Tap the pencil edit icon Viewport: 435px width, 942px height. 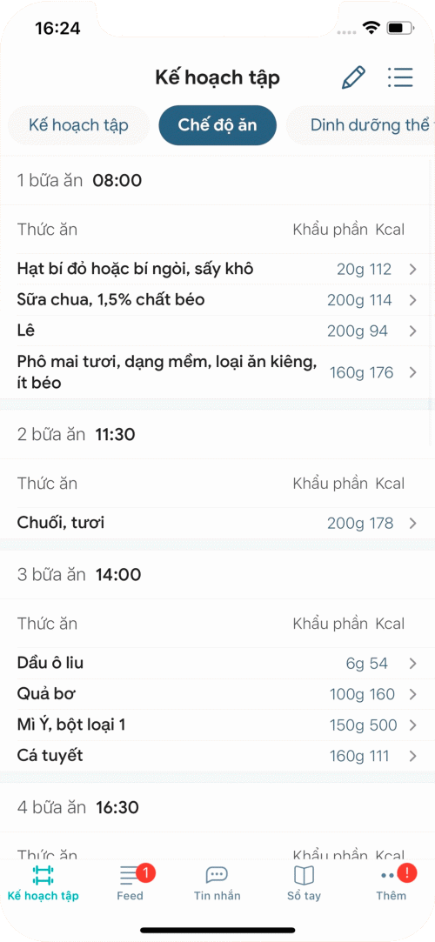point(353,77)
